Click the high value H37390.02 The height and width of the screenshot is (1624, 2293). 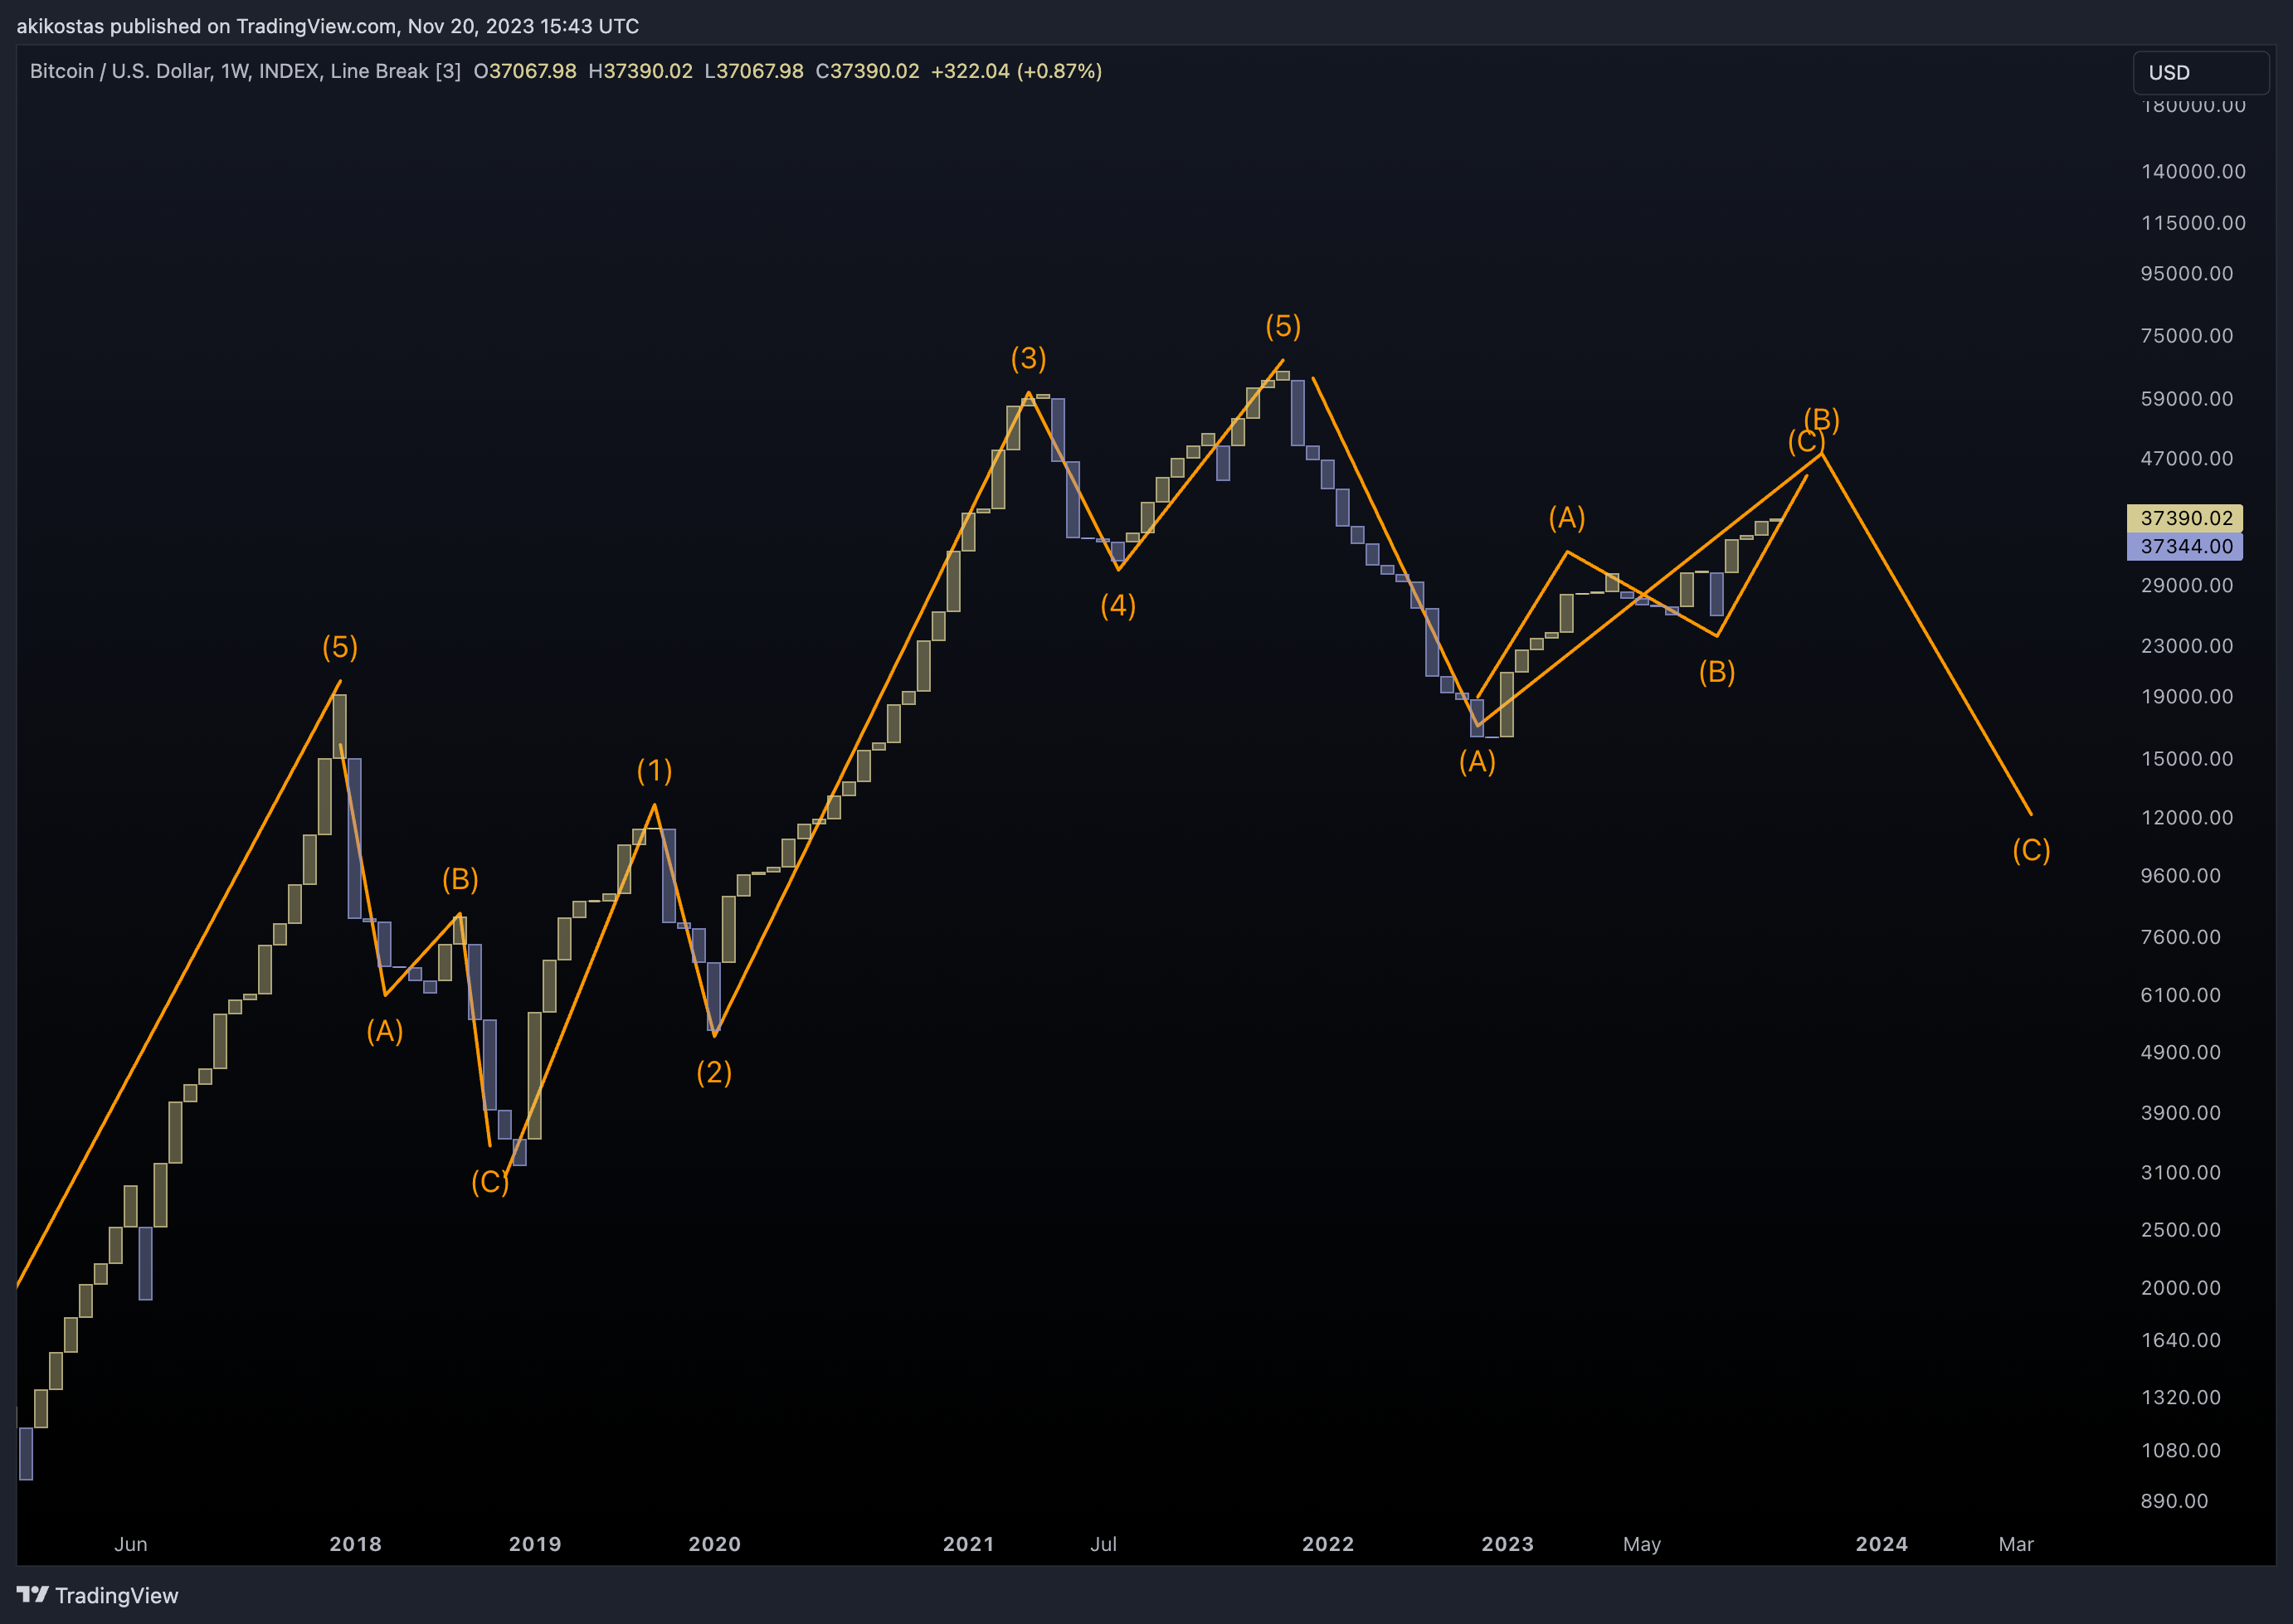click(x=640, y=71)
